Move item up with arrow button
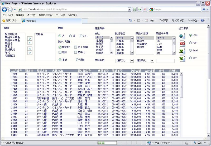The width and height of the screenshot is (211, 146). pyautogui.click(x=30, y=49)
